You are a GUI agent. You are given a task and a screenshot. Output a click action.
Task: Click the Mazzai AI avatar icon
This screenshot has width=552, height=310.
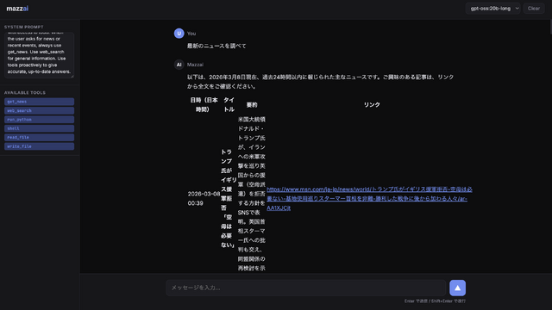179,65
